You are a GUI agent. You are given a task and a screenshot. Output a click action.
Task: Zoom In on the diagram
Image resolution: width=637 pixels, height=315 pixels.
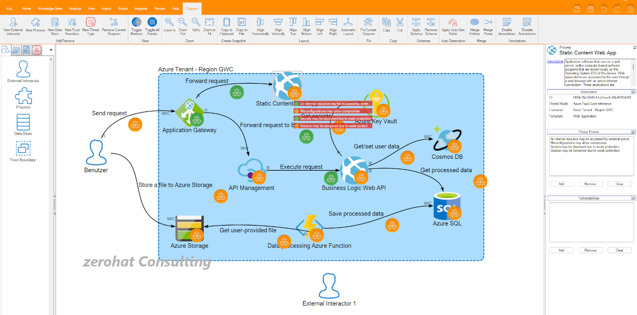(169, 25)
